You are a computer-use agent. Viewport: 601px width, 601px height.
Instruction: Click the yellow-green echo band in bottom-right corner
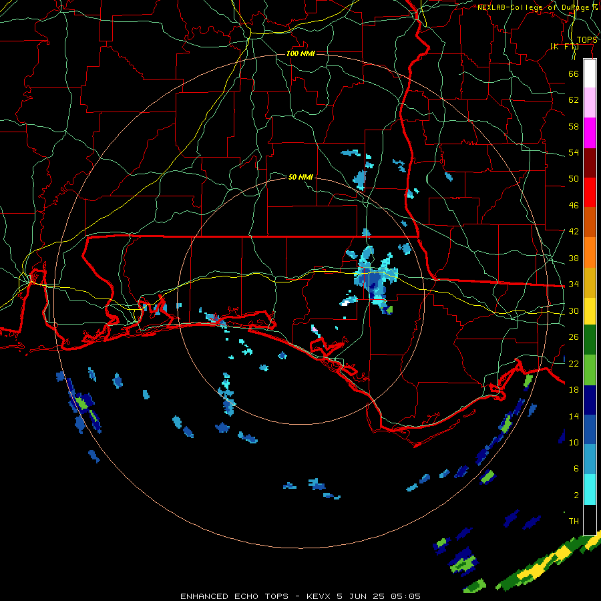coord(548,562)
